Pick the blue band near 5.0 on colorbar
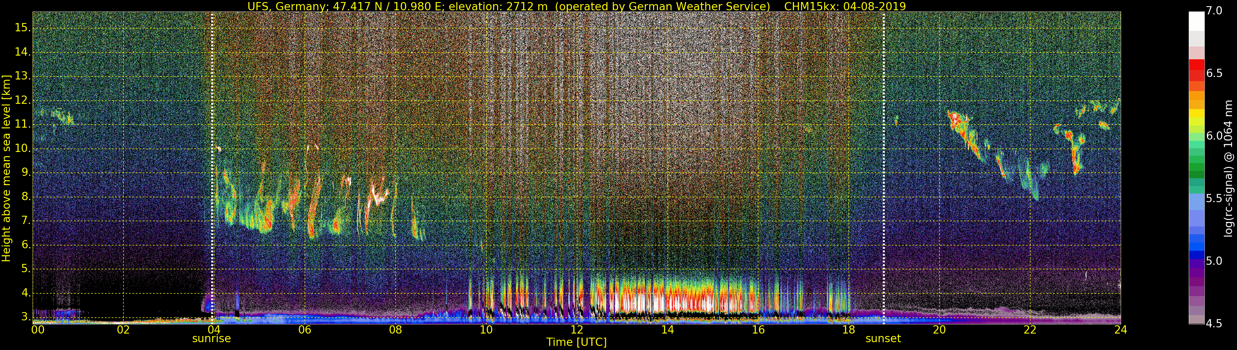This screenshot has width=1237, height=350. click(x=1196, y=255)
